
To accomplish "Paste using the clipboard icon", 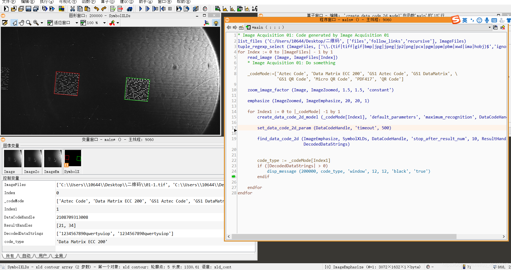I will (87, 9).
